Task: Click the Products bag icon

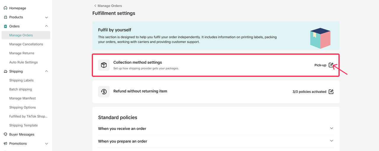Action: [5, 17]
